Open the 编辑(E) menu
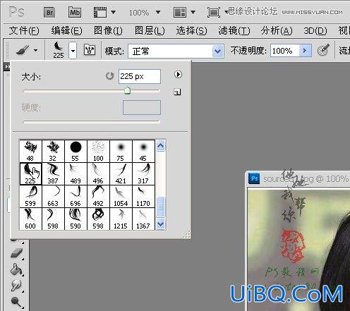Viewport: 350px width, 311px height. click(x=67, y=31)
